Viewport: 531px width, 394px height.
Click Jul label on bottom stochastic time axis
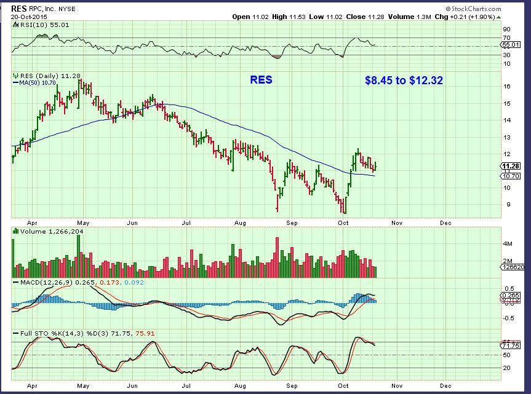(186, 385)
